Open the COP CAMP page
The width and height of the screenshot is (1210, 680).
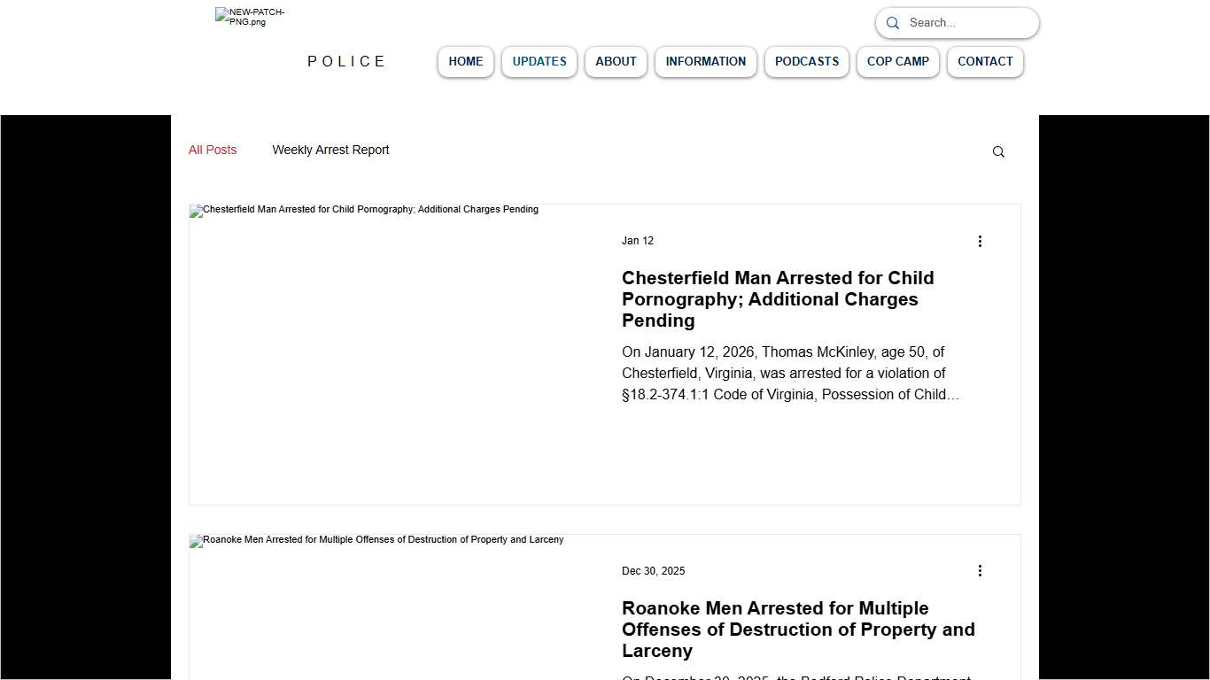pyautogui.click(x=898, y=62)
